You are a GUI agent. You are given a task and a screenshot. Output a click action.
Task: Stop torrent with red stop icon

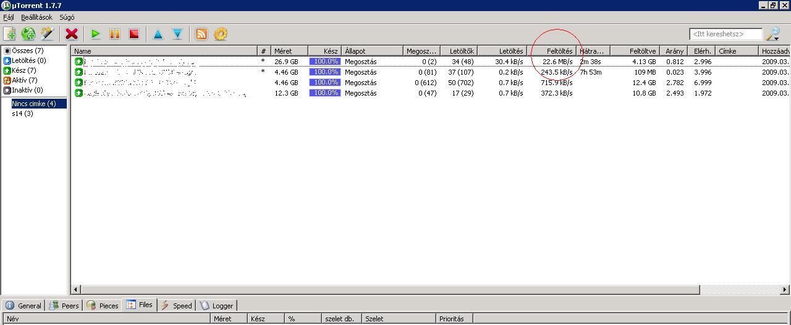[x=134, y=34]
